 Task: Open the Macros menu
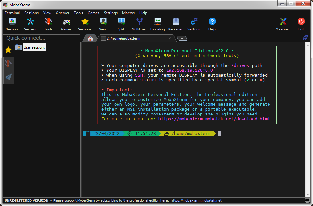point(128,13)
